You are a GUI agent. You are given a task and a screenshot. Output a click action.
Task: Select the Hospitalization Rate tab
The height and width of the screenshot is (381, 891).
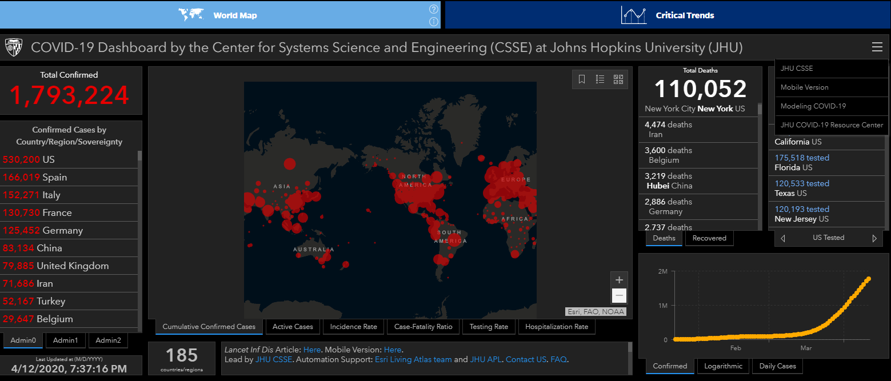(x=557, y=327)
